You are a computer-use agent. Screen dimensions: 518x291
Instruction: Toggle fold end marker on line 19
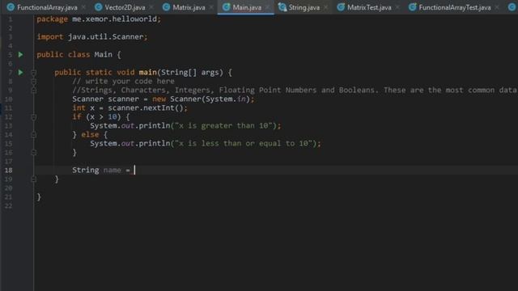pyautogui.click(x=33, y=179)
